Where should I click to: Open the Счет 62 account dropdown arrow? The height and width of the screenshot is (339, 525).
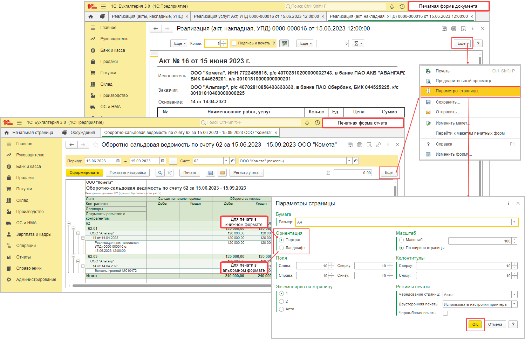click(x=226, y=161)
